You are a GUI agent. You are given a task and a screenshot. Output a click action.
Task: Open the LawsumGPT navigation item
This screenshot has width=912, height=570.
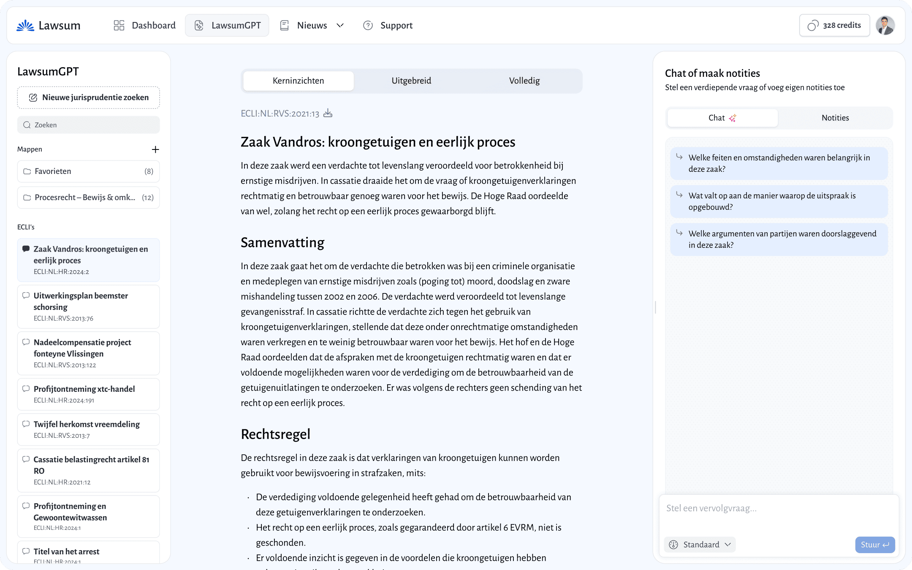227,26
